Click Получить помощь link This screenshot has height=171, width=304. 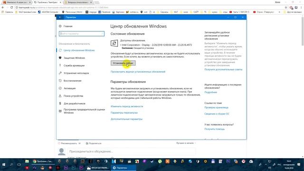coord(214,129)
